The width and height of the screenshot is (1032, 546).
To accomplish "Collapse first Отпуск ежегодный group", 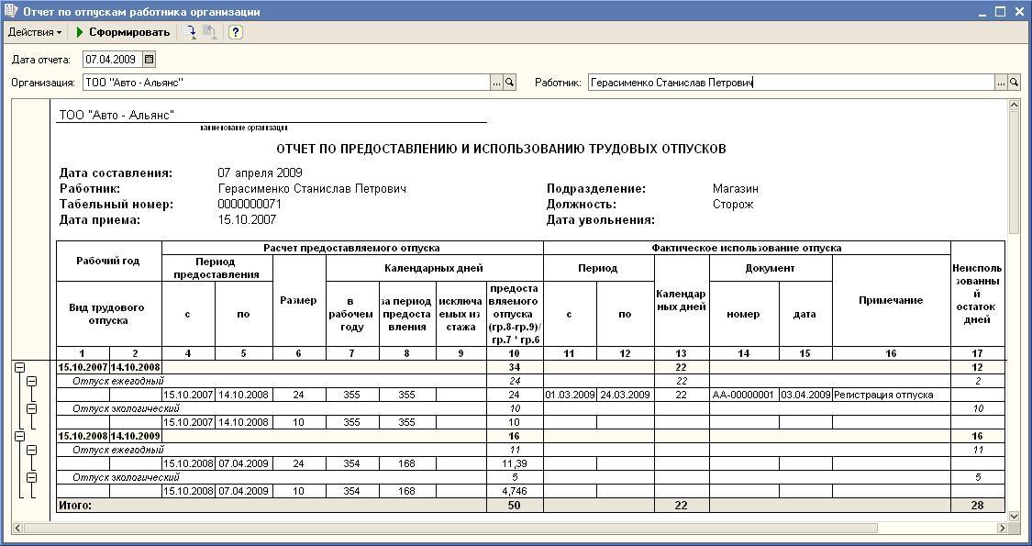I will pyautogui.click(x=31, y=381).
